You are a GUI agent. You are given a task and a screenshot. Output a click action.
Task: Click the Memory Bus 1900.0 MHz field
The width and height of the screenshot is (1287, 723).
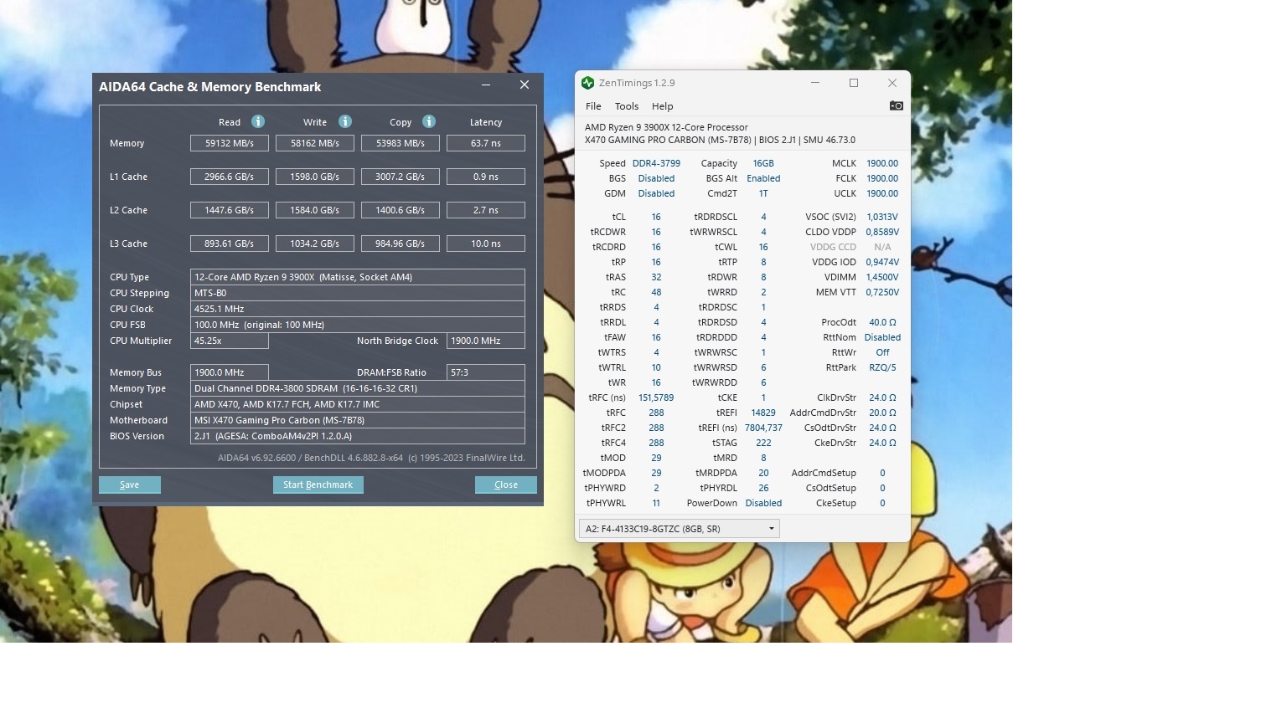tap(230, 372)
